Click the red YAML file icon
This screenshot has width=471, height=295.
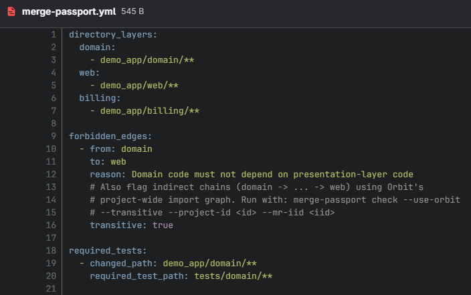pos(11,11)
